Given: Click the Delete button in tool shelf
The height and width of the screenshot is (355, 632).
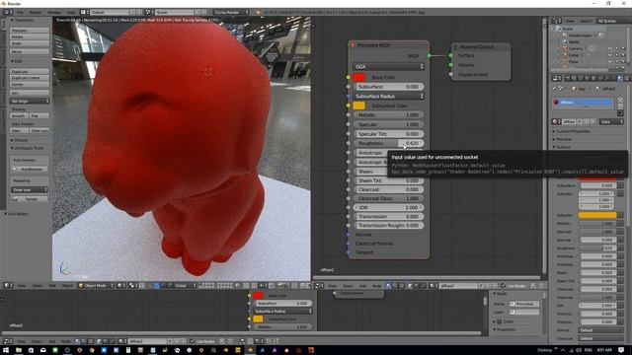Looking at the screenshot, I should [30, 85].
